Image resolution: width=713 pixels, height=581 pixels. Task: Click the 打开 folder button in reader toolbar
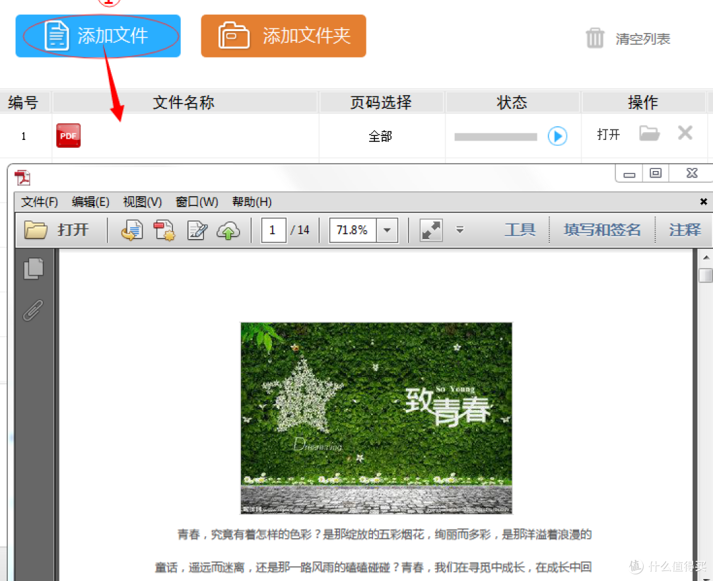click(x=56, y=230)
